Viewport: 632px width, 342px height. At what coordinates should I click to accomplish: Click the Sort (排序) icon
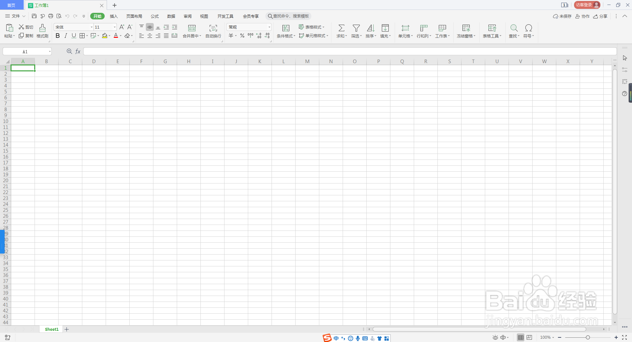point(371,28)
